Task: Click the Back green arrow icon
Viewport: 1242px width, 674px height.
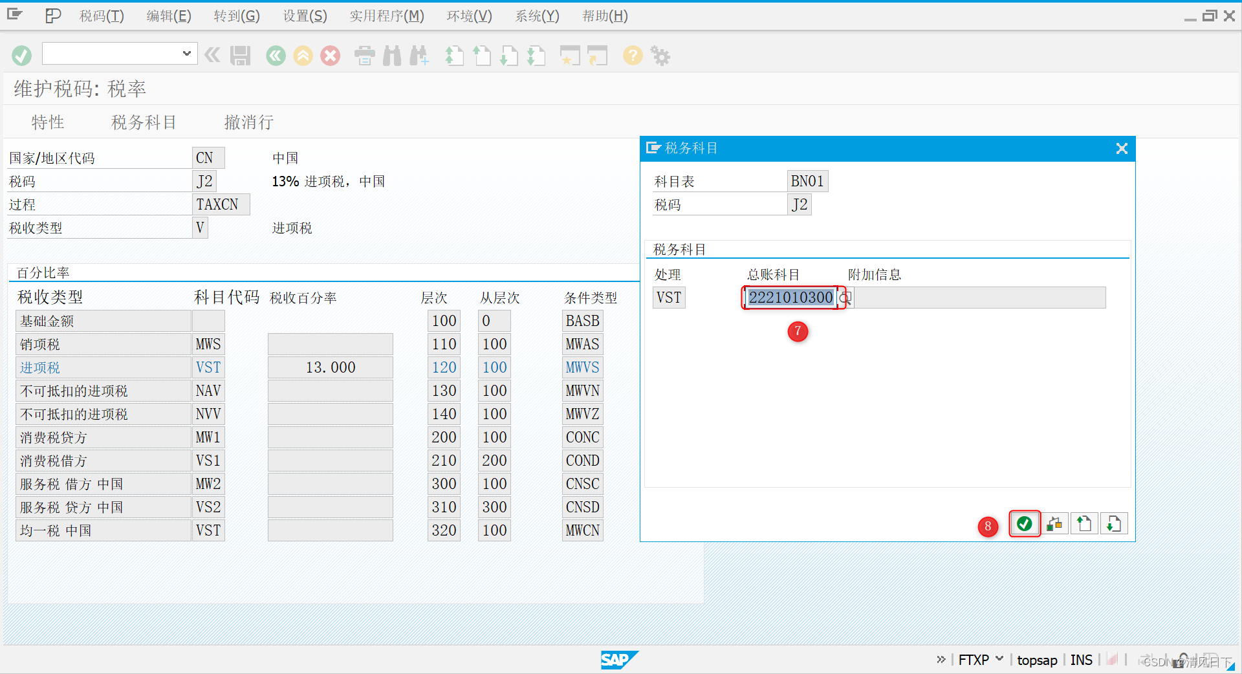Action: [276, 56]
